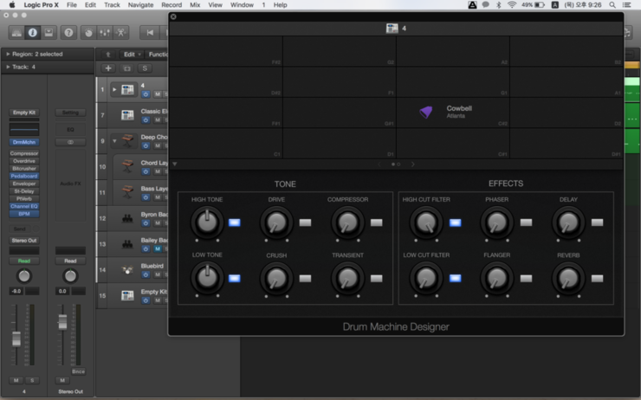
Task: Open the Functions dropdown in tracks area
Action: click(x=159, y=54)
